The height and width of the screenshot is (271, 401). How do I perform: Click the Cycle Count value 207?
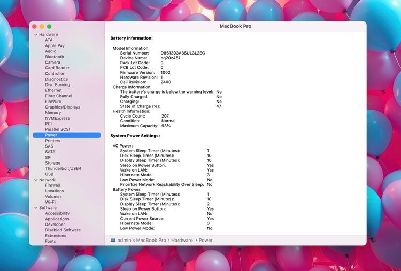coord(165,116)
